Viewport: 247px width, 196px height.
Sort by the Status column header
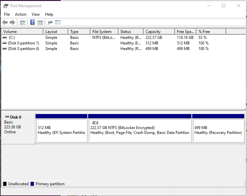pos(131,32)
